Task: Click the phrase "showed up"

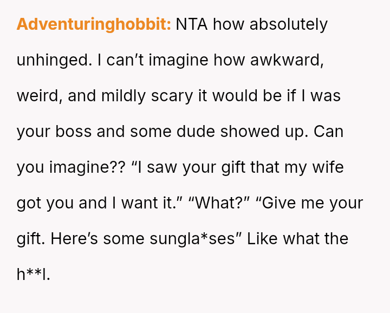Action: pyautogui.click(x=261, y=132)
